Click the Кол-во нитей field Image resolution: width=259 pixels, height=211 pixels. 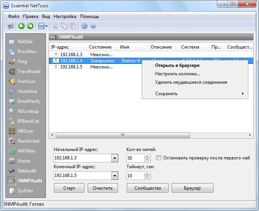click(x=135, y=158)
